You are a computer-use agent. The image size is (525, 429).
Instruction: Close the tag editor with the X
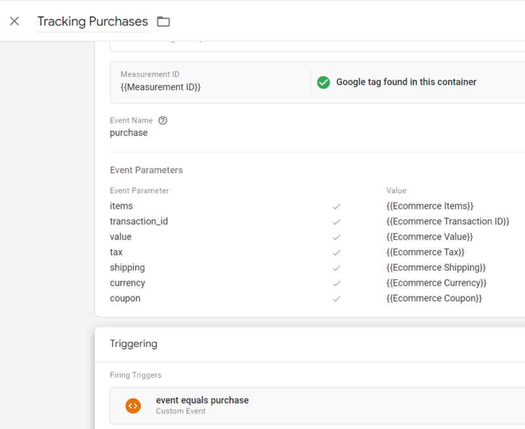14,20
